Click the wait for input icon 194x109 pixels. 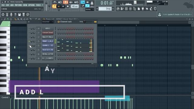(60, 2)
